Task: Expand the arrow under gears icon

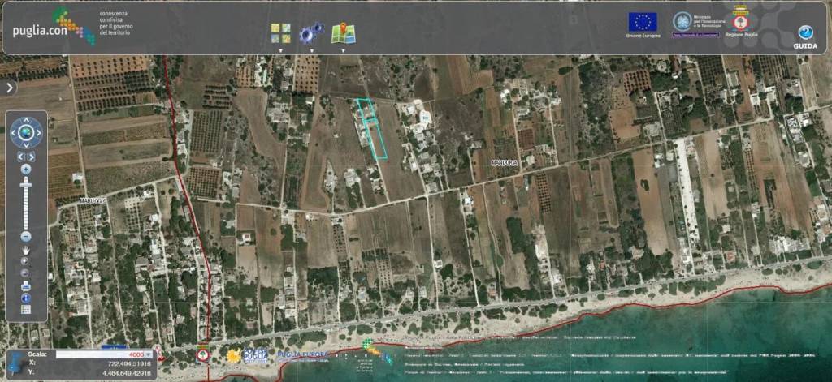Action: [x=311, y=50]
